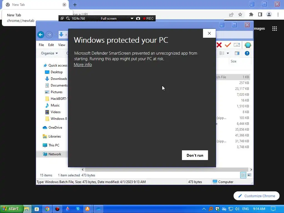Open the start menu button
Viewport: 284px width, 213px height.
coord(11,209)
